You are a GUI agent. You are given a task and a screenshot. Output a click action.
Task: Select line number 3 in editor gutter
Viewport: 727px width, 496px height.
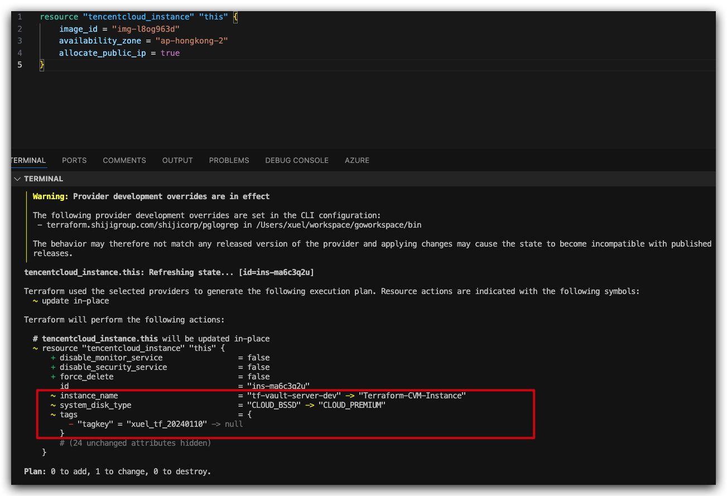[x=20, y=41]
